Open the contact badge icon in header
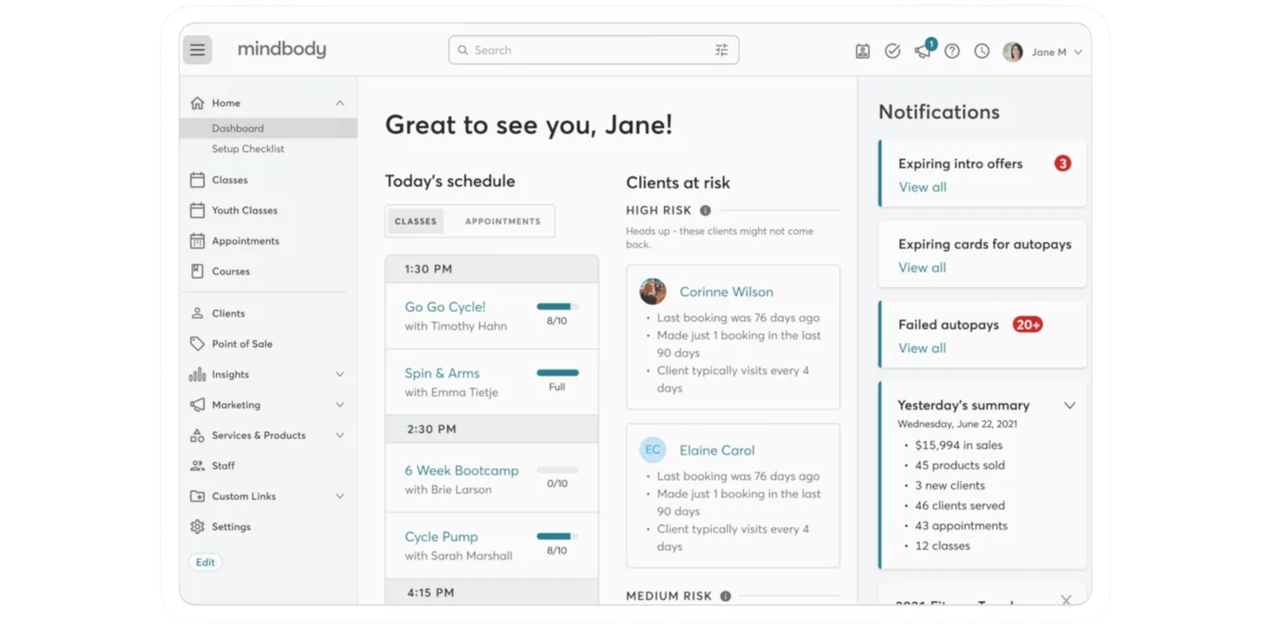Image resolution: width=1271 pixels, height=635 pixels. (862, 51)
